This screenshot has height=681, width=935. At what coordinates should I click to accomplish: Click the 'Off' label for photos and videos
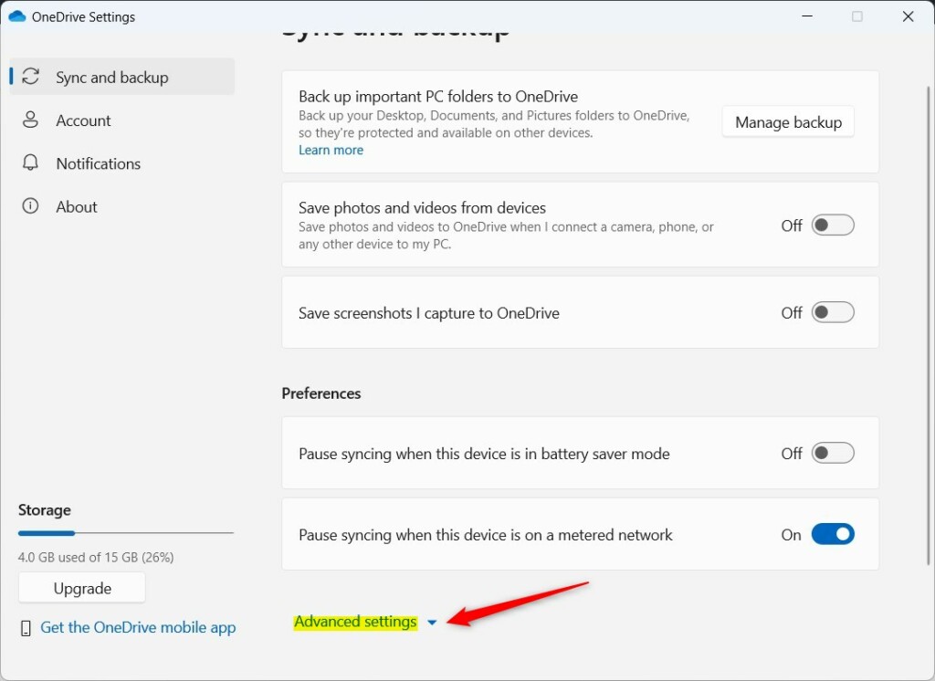pos(792,226)
